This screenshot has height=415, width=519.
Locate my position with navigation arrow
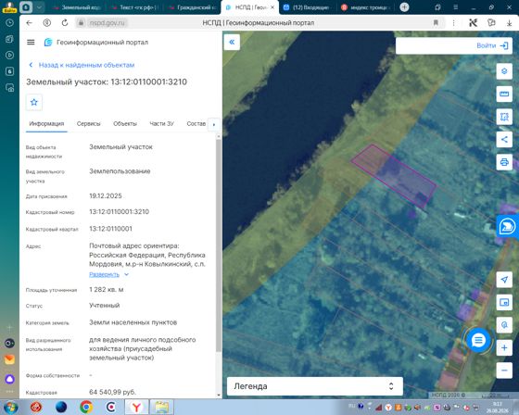pyautogui.click(x=504, y=280)
